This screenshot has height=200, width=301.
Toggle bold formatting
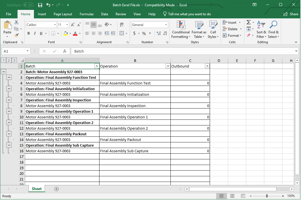coord(28,33)
